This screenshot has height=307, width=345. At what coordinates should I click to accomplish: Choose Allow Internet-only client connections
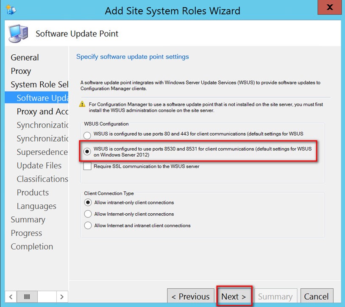coord(88,214)
